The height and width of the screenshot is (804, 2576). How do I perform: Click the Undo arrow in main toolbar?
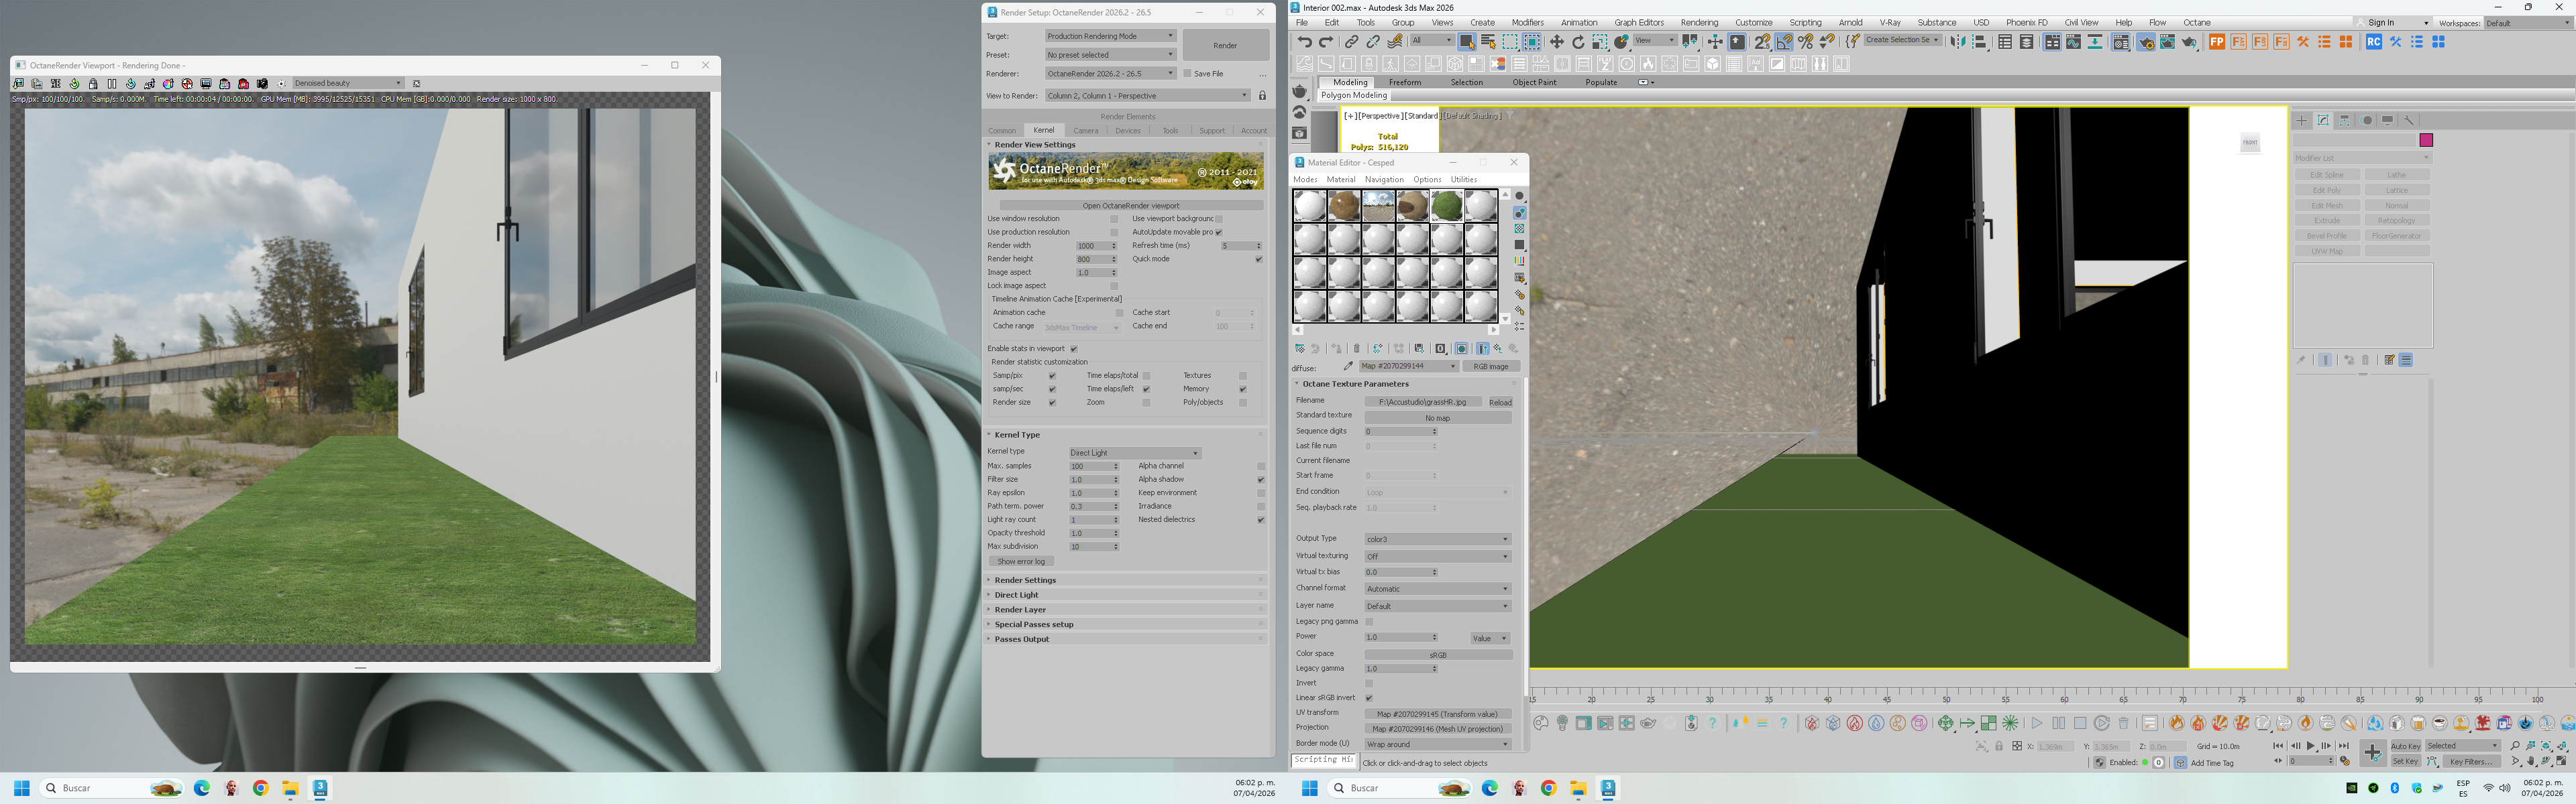[1304, 42]
